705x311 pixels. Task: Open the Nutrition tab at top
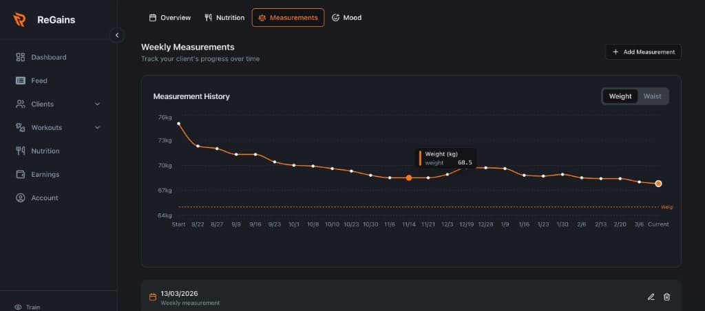click(x=224, y=17)
